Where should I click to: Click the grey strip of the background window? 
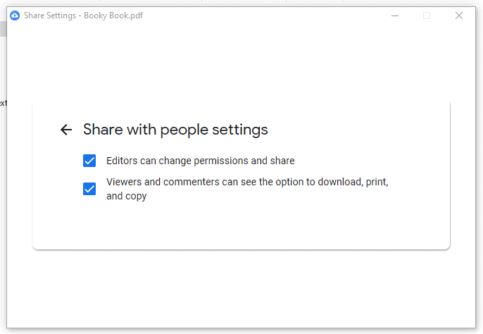(3, 29)
